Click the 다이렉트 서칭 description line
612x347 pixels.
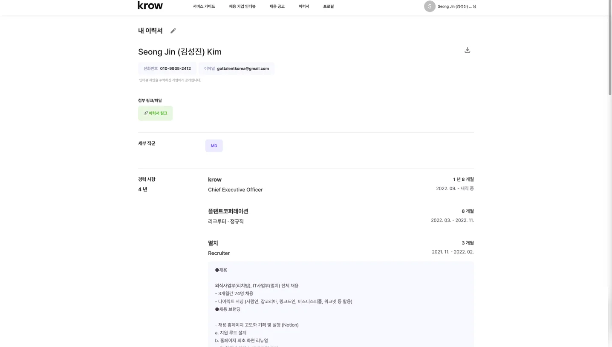(284, 301)
